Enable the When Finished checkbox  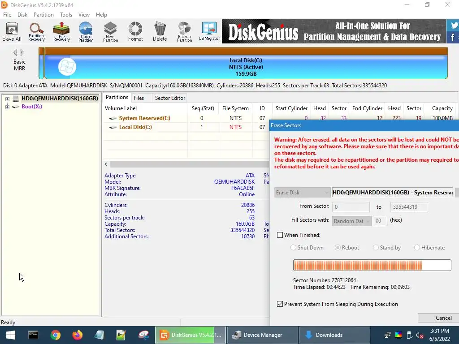(x=280, y=235)
